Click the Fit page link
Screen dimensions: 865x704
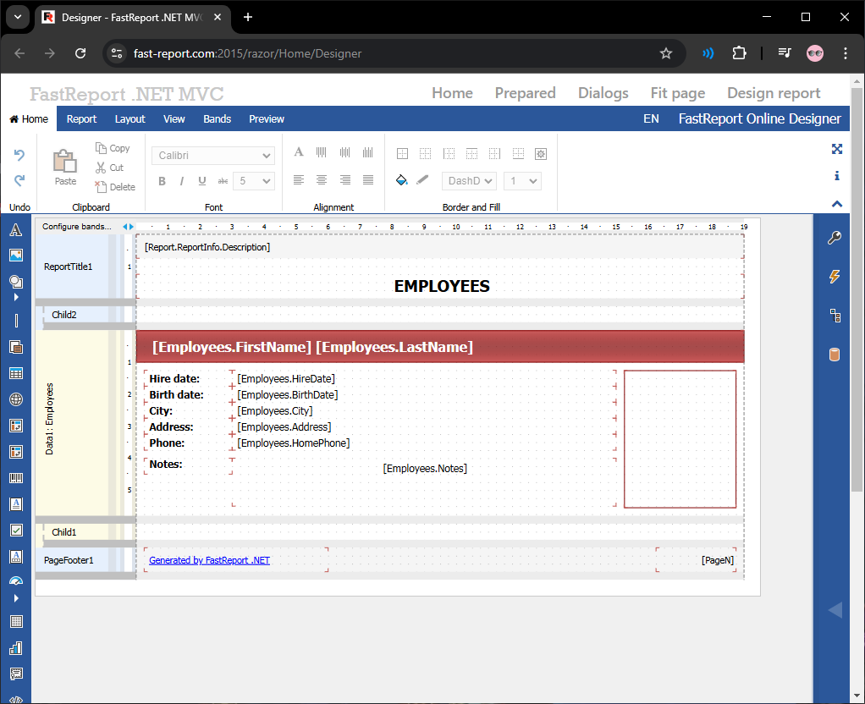[x=677, y=93]
